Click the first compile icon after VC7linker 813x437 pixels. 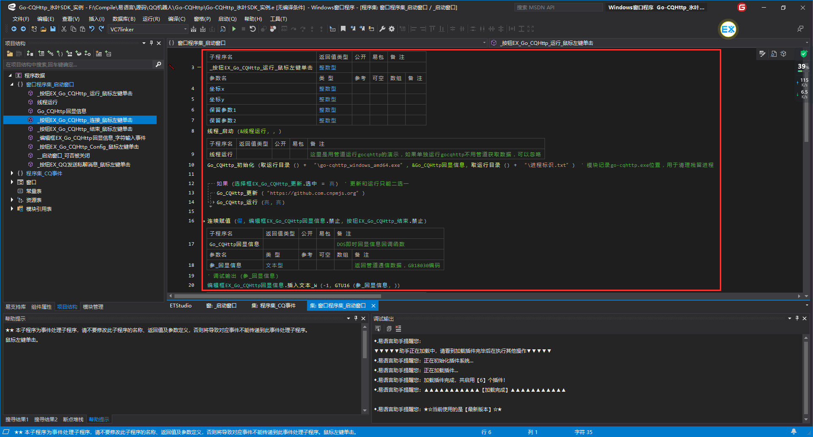pos(194,29)
